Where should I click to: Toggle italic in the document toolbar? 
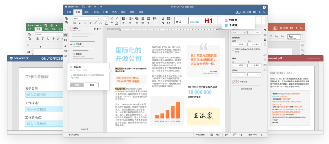(80, 23)
